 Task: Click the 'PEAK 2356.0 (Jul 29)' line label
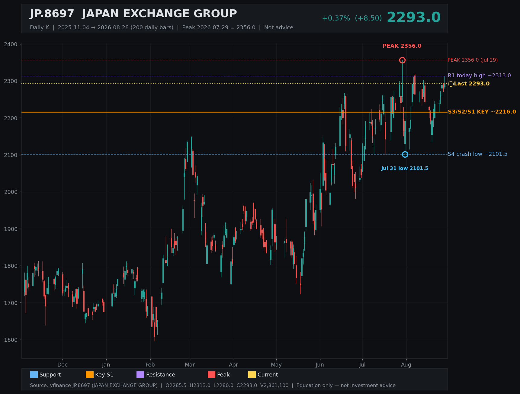473,60
